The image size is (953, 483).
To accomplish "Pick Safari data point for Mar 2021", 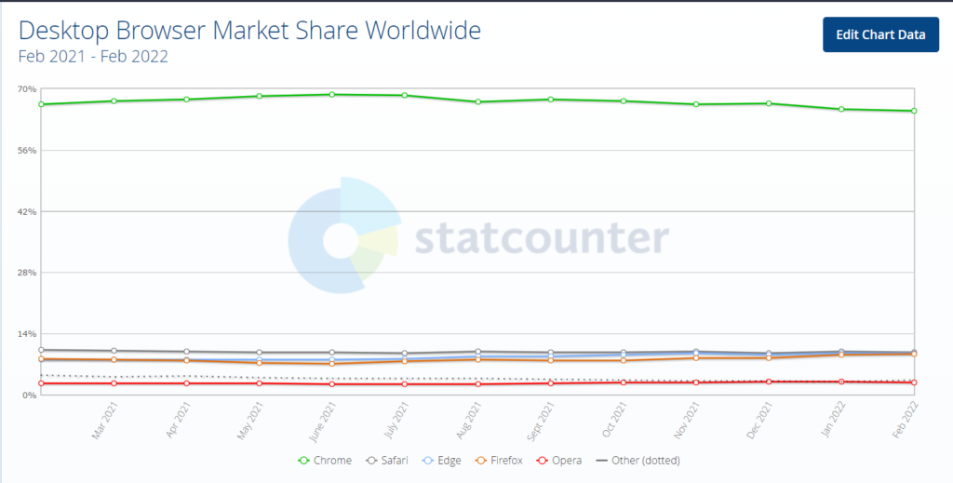I will coord(114,351).
